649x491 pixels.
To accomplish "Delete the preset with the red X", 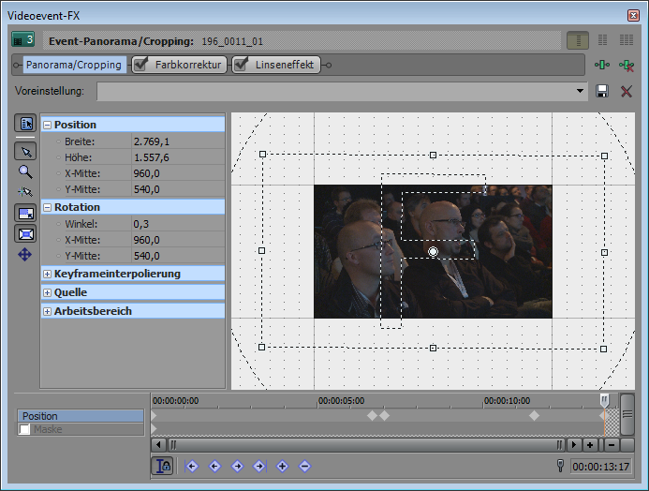I will [627, 91].
